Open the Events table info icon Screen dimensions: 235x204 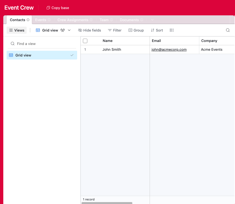[49, 20]
